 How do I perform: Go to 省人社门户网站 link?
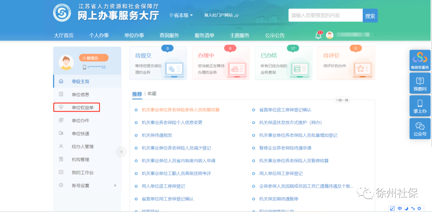[221, 15]
